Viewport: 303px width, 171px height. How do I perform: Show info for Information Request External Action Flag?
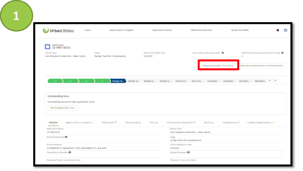tap(282, 53)
